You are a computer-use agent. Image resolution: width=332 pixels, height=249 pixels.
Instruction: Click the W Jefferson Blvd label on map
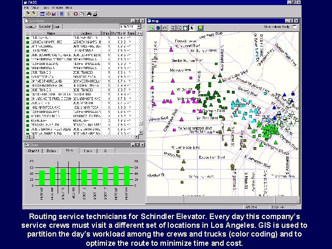[x=185, y=148]
